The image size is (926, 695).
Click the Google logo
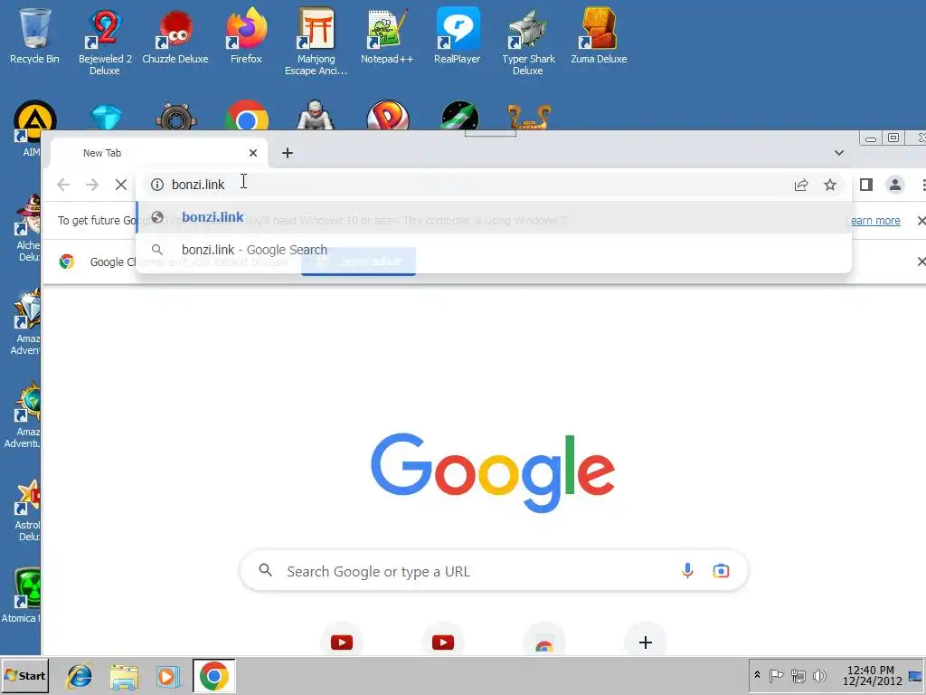pyautogui.click(x=493, y=472)
